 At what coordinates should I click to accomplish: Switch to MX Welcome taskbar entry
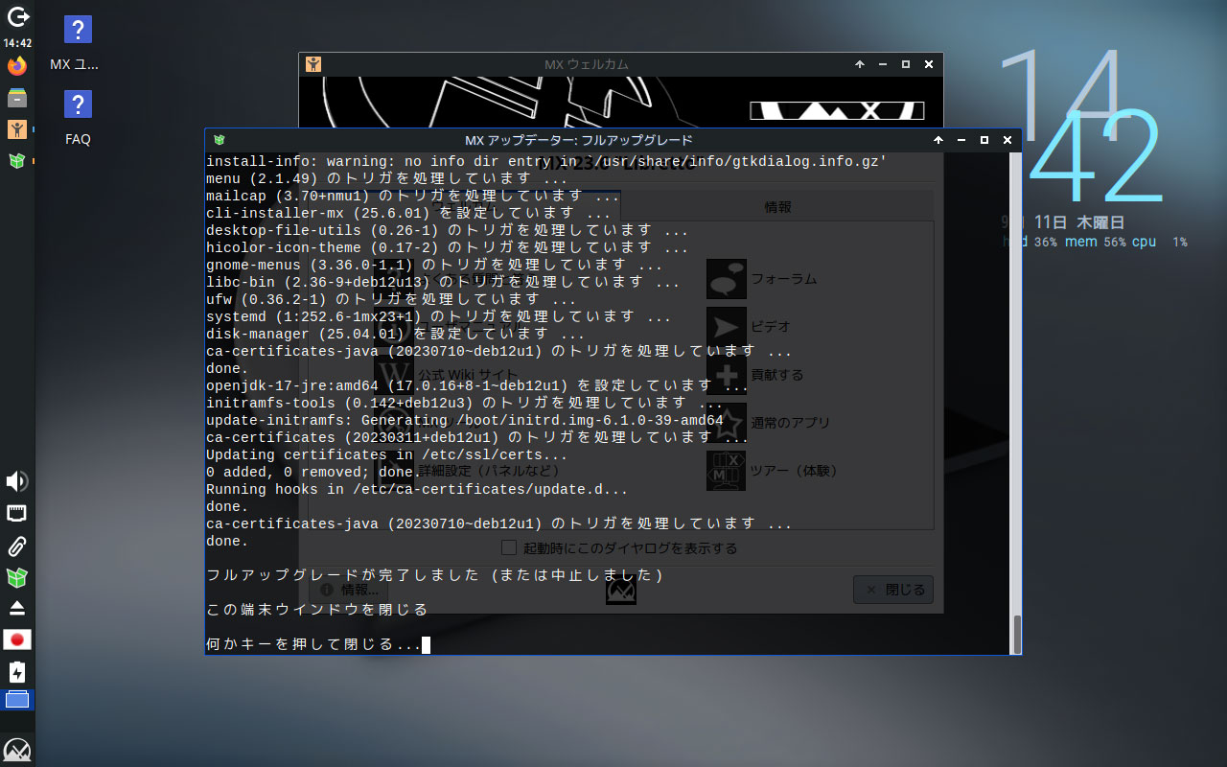(x=17, y=129)
